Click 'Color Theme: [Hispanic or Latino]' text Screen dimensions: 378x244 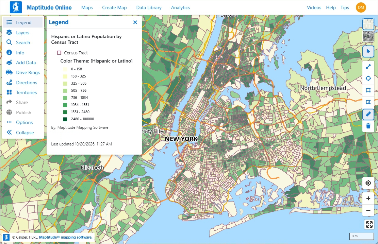point(96,61)
